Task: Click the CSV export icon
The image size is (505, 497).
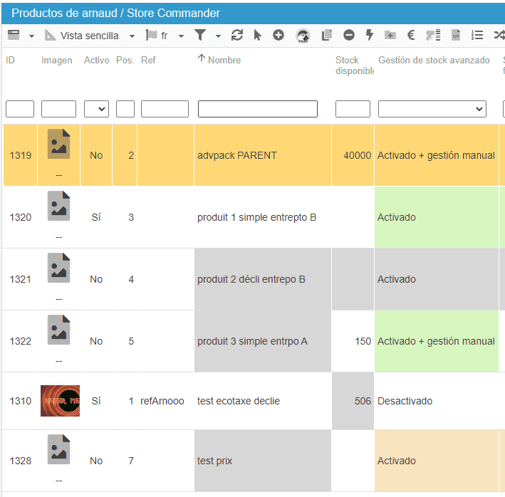Action: [456, 35]
